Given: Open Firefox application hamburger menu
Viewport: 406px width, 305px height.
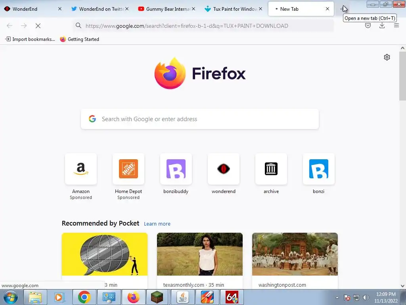Looking at the screenshot, I should [396, 25].
